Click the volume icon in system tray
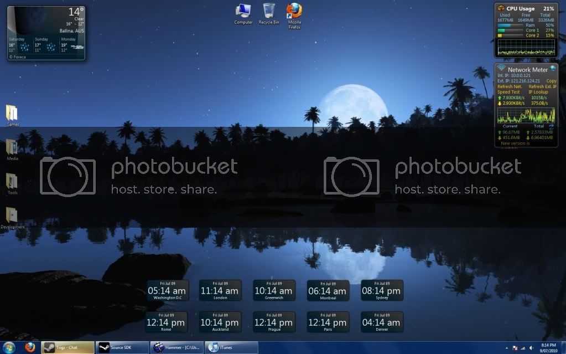The width and height of the screenshot is (566, 354). [x=531, y=348]
